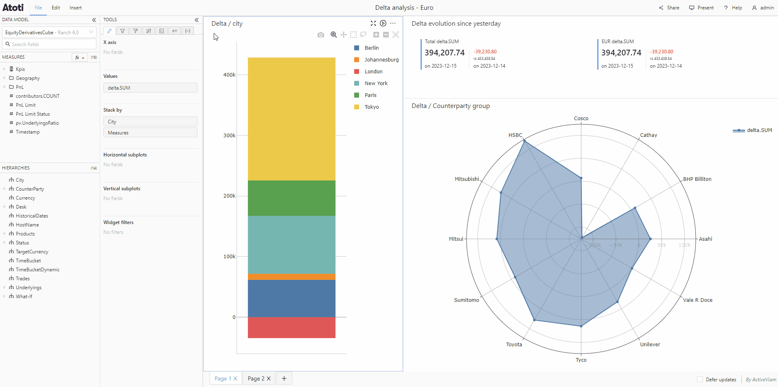Image resolution: width=778 pixels, height=387 pixels.
Task: Add a new dashboard page
Action: click(x=284, y=378)
